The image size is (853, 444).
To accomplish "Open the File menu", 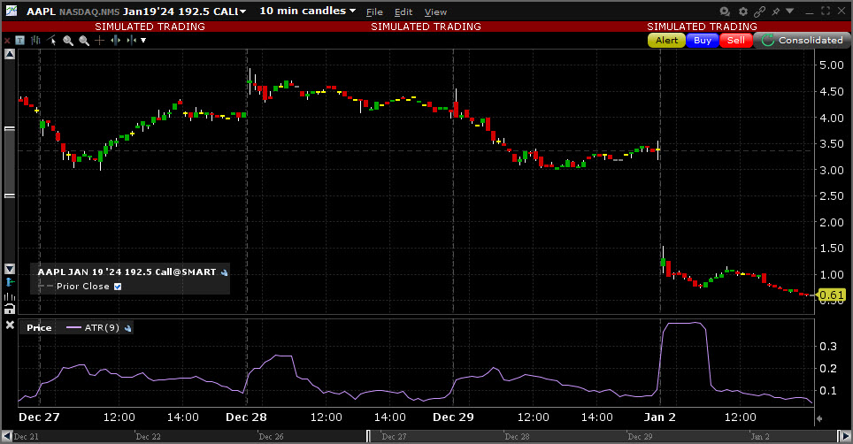I will point(374,12).
